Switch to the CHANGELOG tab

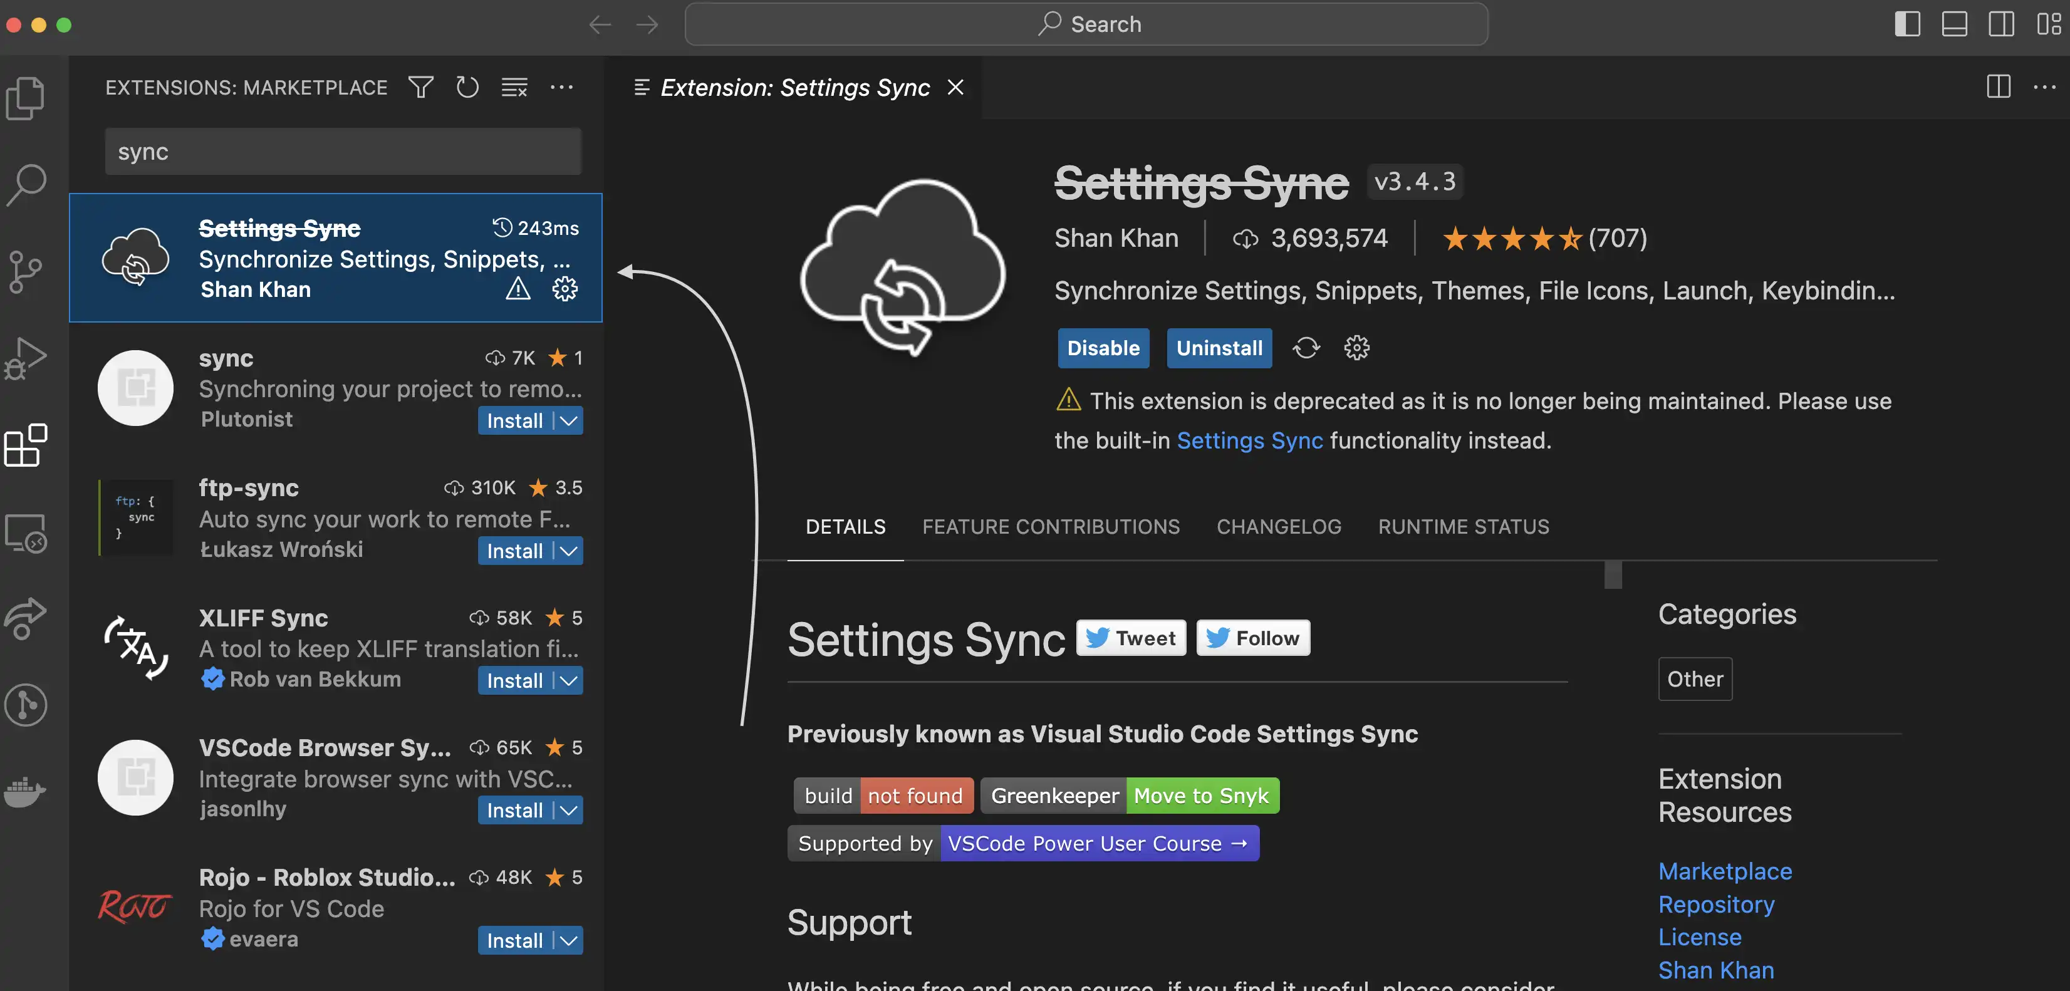point(1279,527)
